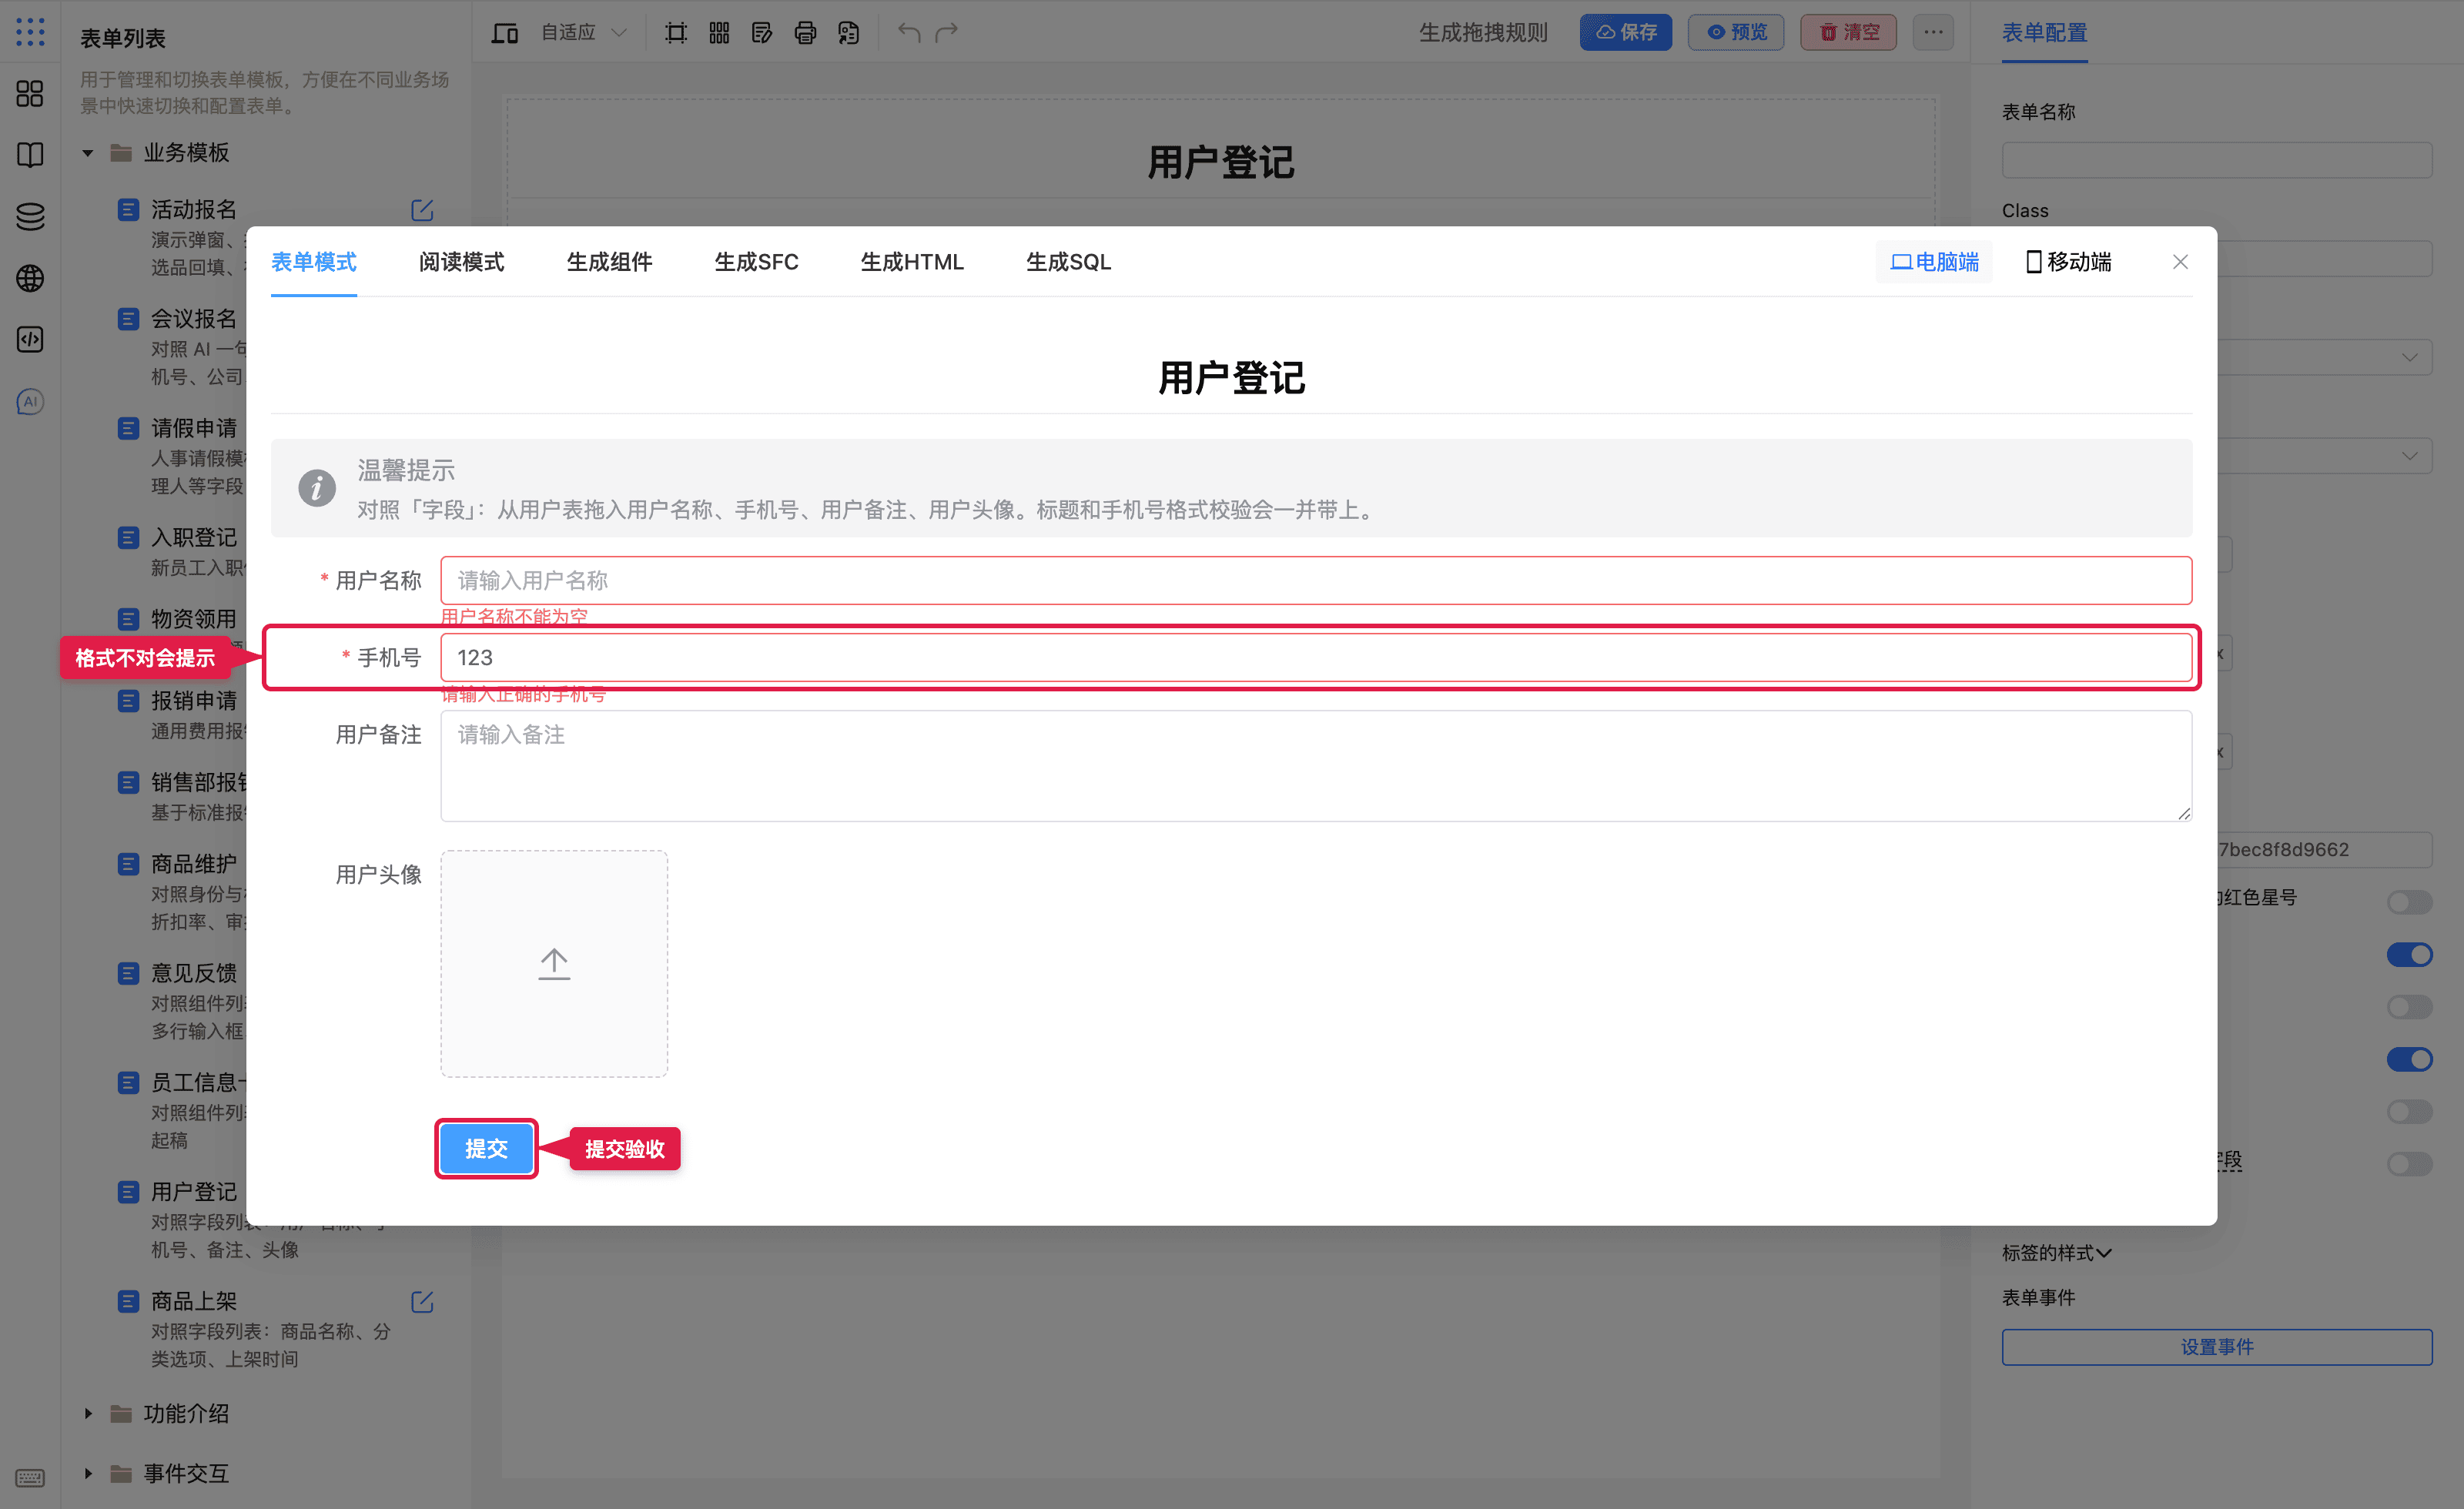Click the 表单事件 label
Screen dimensions: 2464x1509
tap(2038, 1298)
